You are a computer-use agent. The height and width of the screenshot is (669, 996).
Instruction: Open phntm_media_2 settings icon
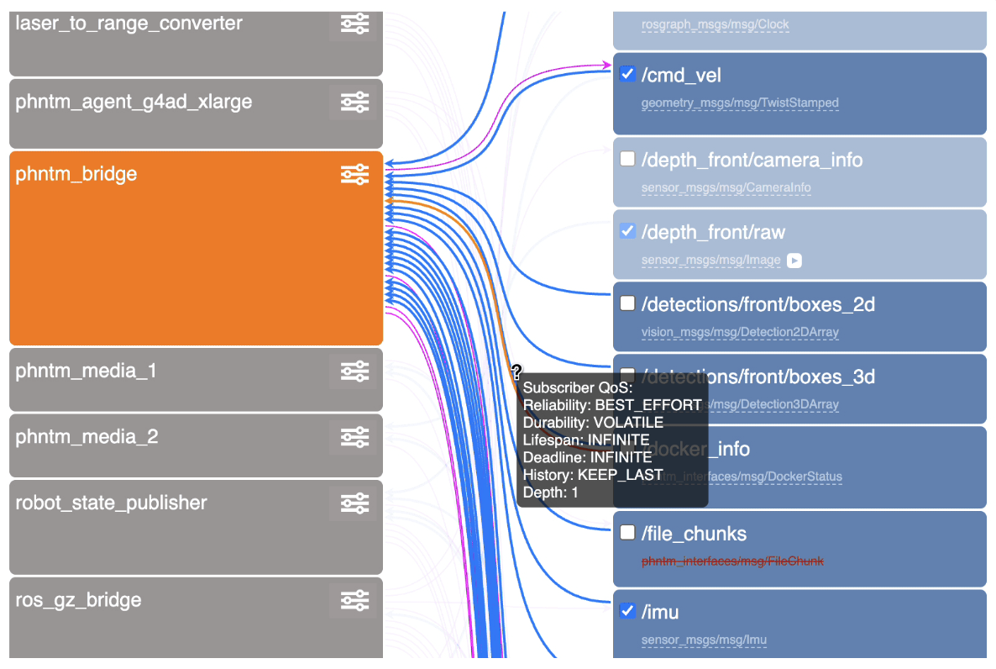pyautogui.click(x=354, y=436)
